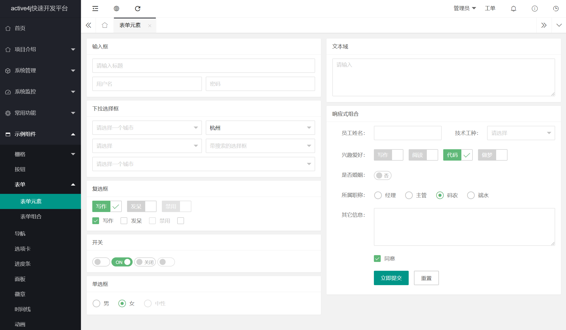
Task: Expand the 系统监控 sidebar menu
Action: (x=40, y=92)
